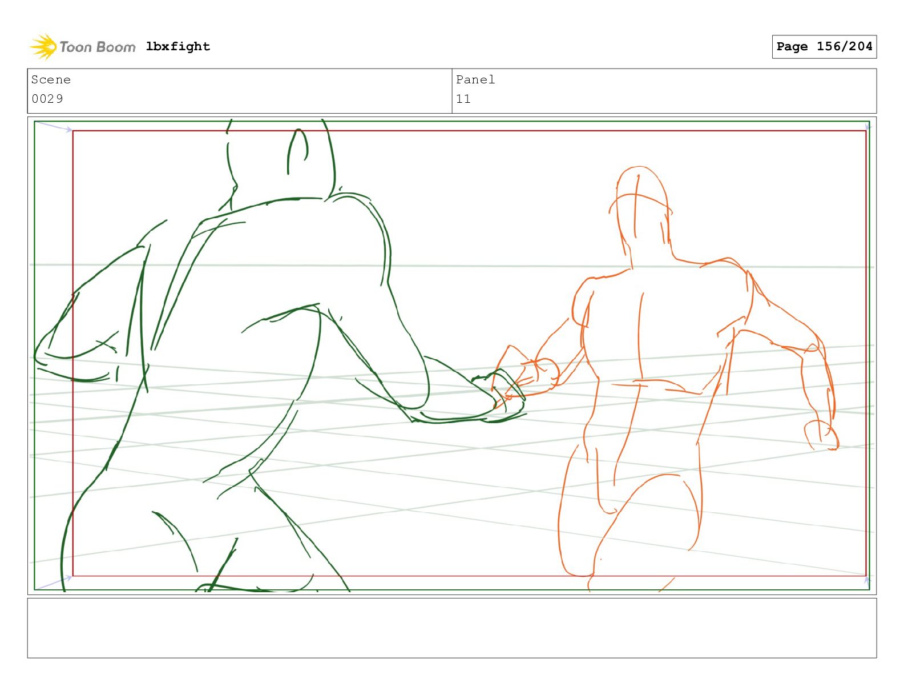The width and height of the screenshot is (904, 699).
Task: Select the Panel header label
Action: (x=475, y=80)
